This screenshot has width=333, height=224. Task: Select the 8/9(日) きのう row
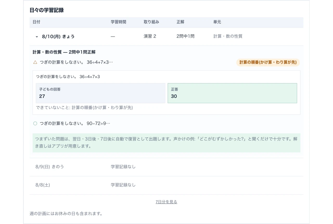click(166, 167)
